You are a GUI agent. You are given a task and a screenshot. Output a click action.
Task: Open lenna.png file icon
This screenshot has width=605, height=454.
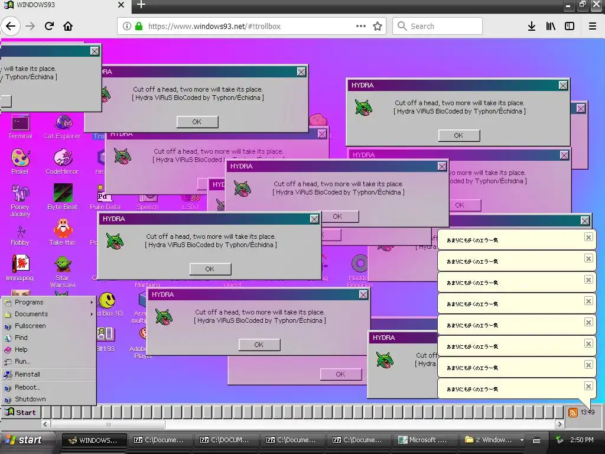(20, 268)
